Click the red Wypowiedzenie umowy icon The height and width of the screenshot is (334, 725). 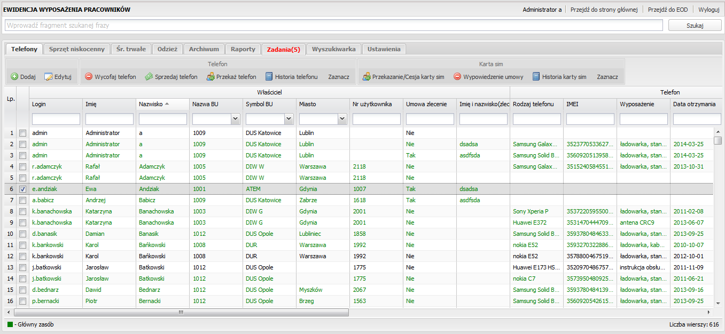click(x=457, y=77)
